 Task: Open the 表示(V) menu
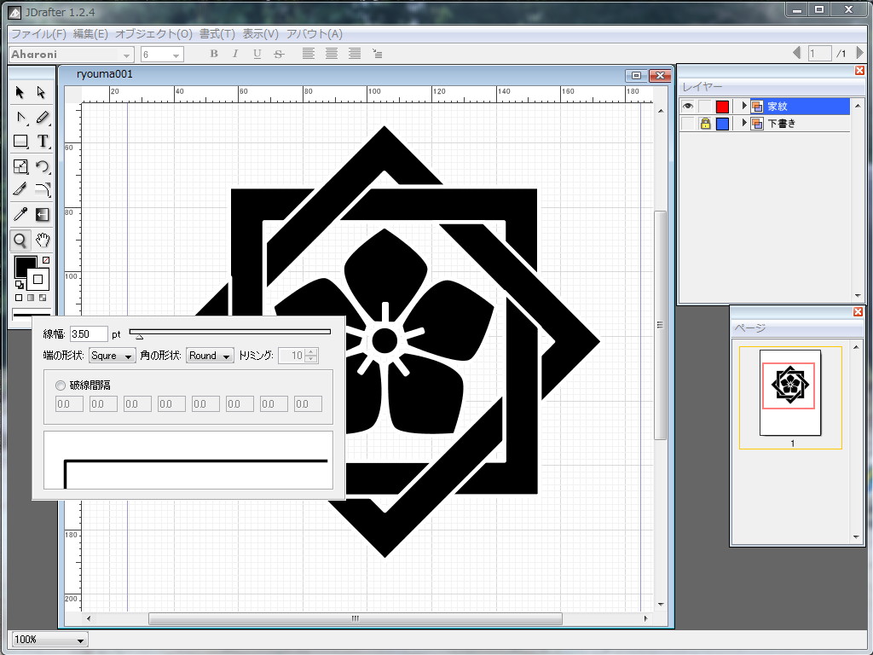(x=260, y=34)
